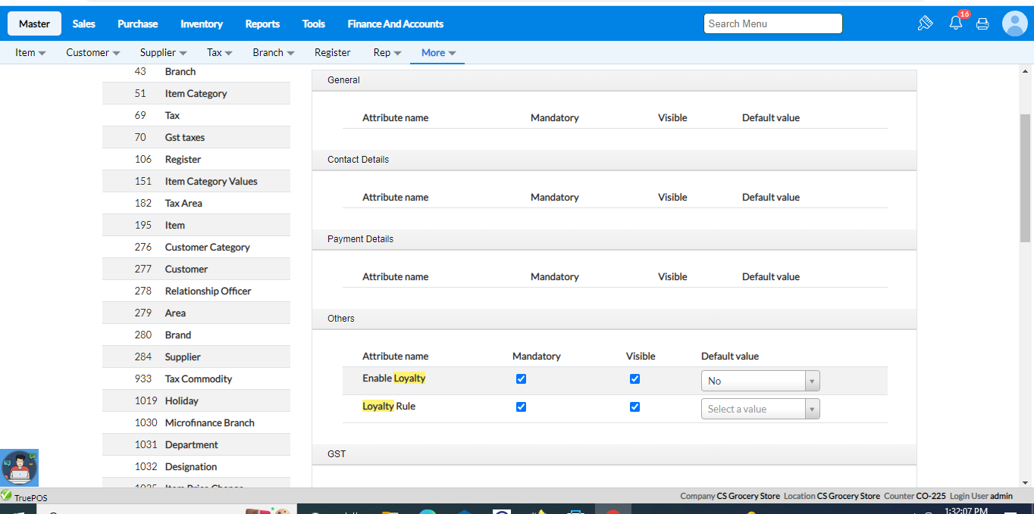Select Customer Category row 276

[x=196, y=247]
